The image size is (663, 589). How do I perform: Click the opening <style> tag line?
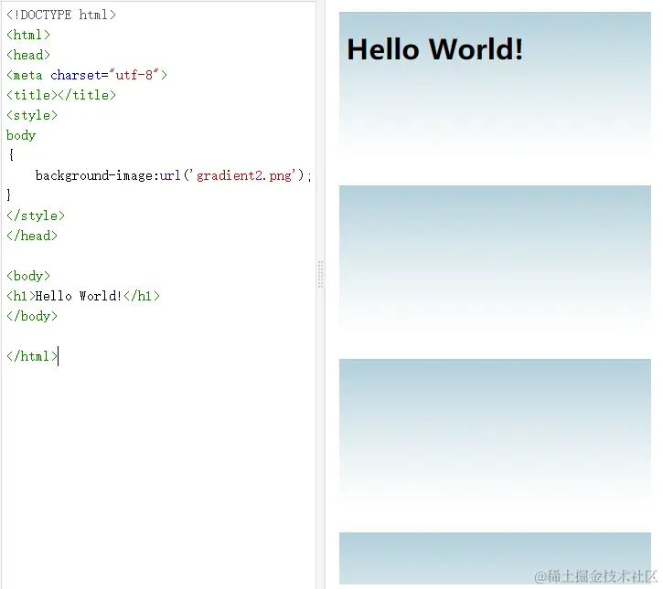tap(32, 115)
